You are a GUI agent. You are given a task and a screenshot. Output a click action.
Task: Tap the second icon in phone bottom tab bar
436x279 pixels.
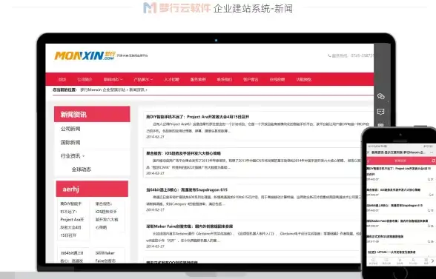point(386,261)
